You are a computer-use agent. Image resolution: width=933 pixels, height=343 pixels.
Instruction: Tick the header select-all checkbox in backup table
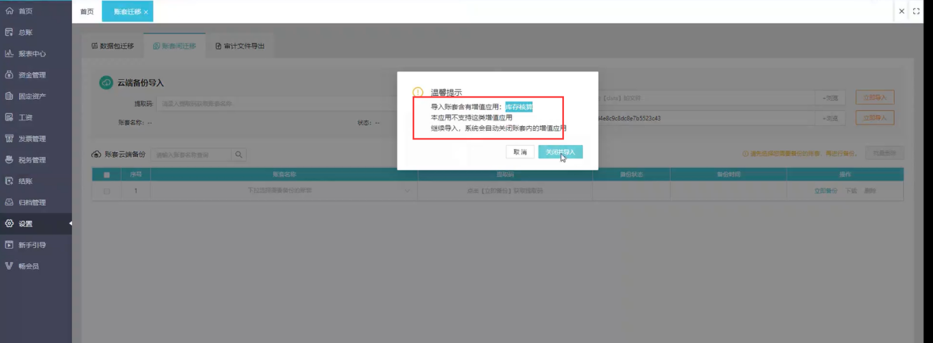[x=107, y=174]
